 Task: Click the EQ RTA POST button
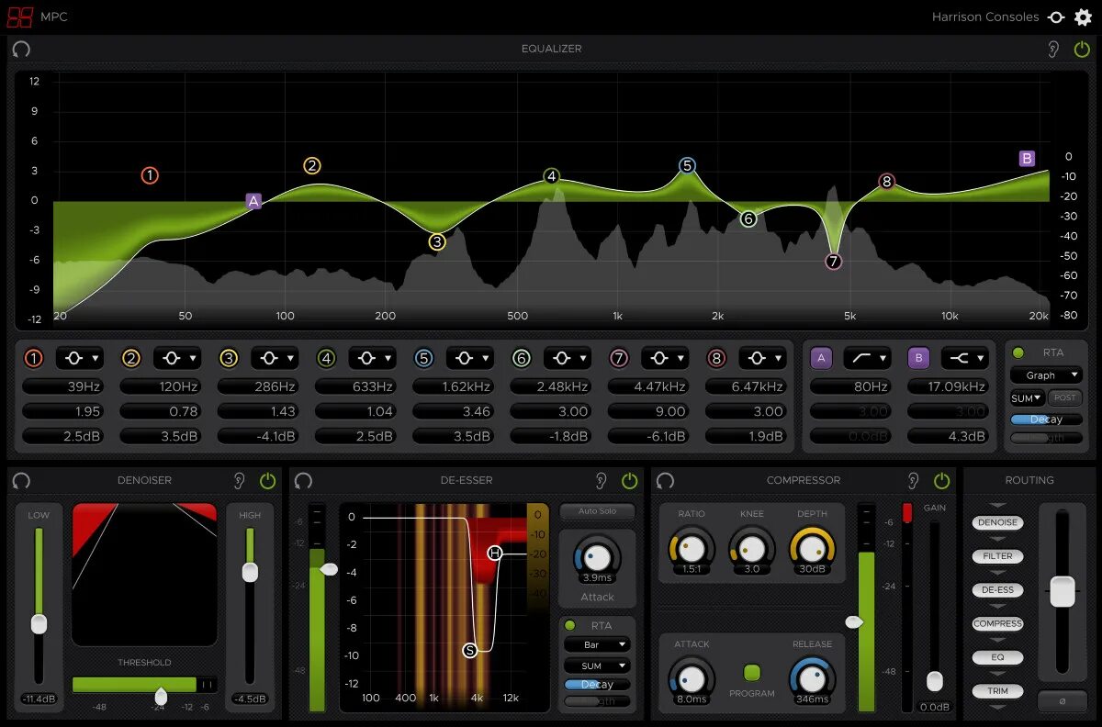point(1065,397)
